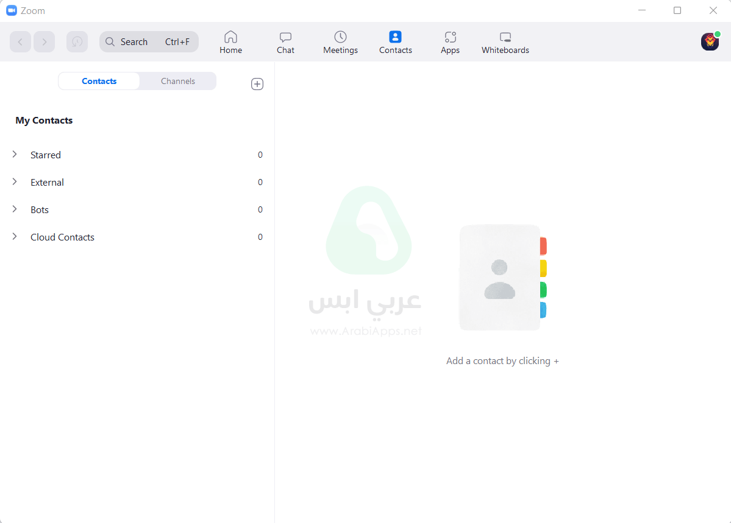Screen dimensions: 731x523
Task: Click the plus icon to add a contact
Action: (257, 83)
